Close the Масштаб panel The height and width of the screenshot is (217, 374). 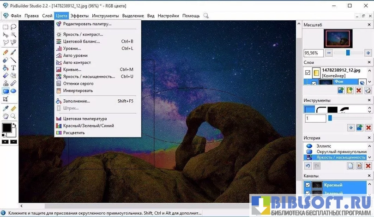pyautogui.click(x=368, y=24)
